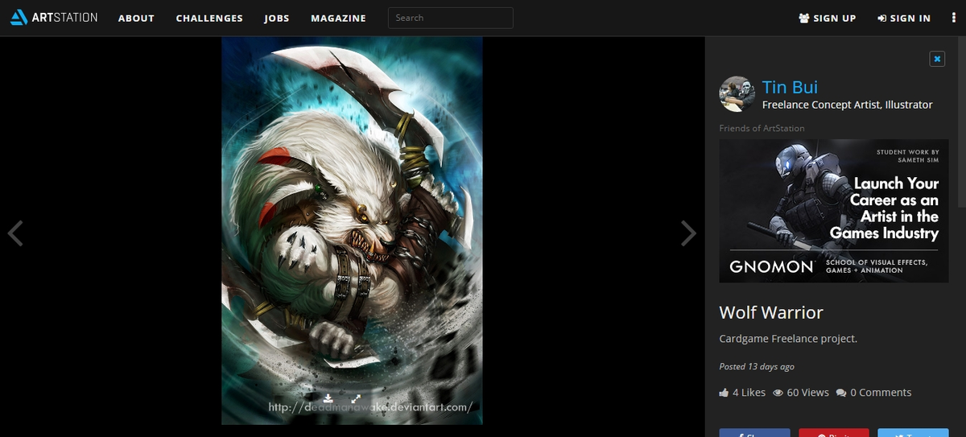Screen dimensions: 966x437
Task: Go to the Jobs page
Action: coord(277,18)
